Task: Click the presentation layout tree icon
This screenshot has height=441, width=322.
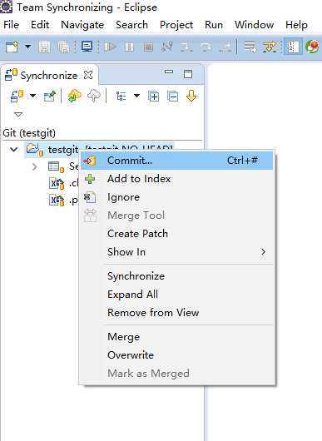Action: (121, 97)
